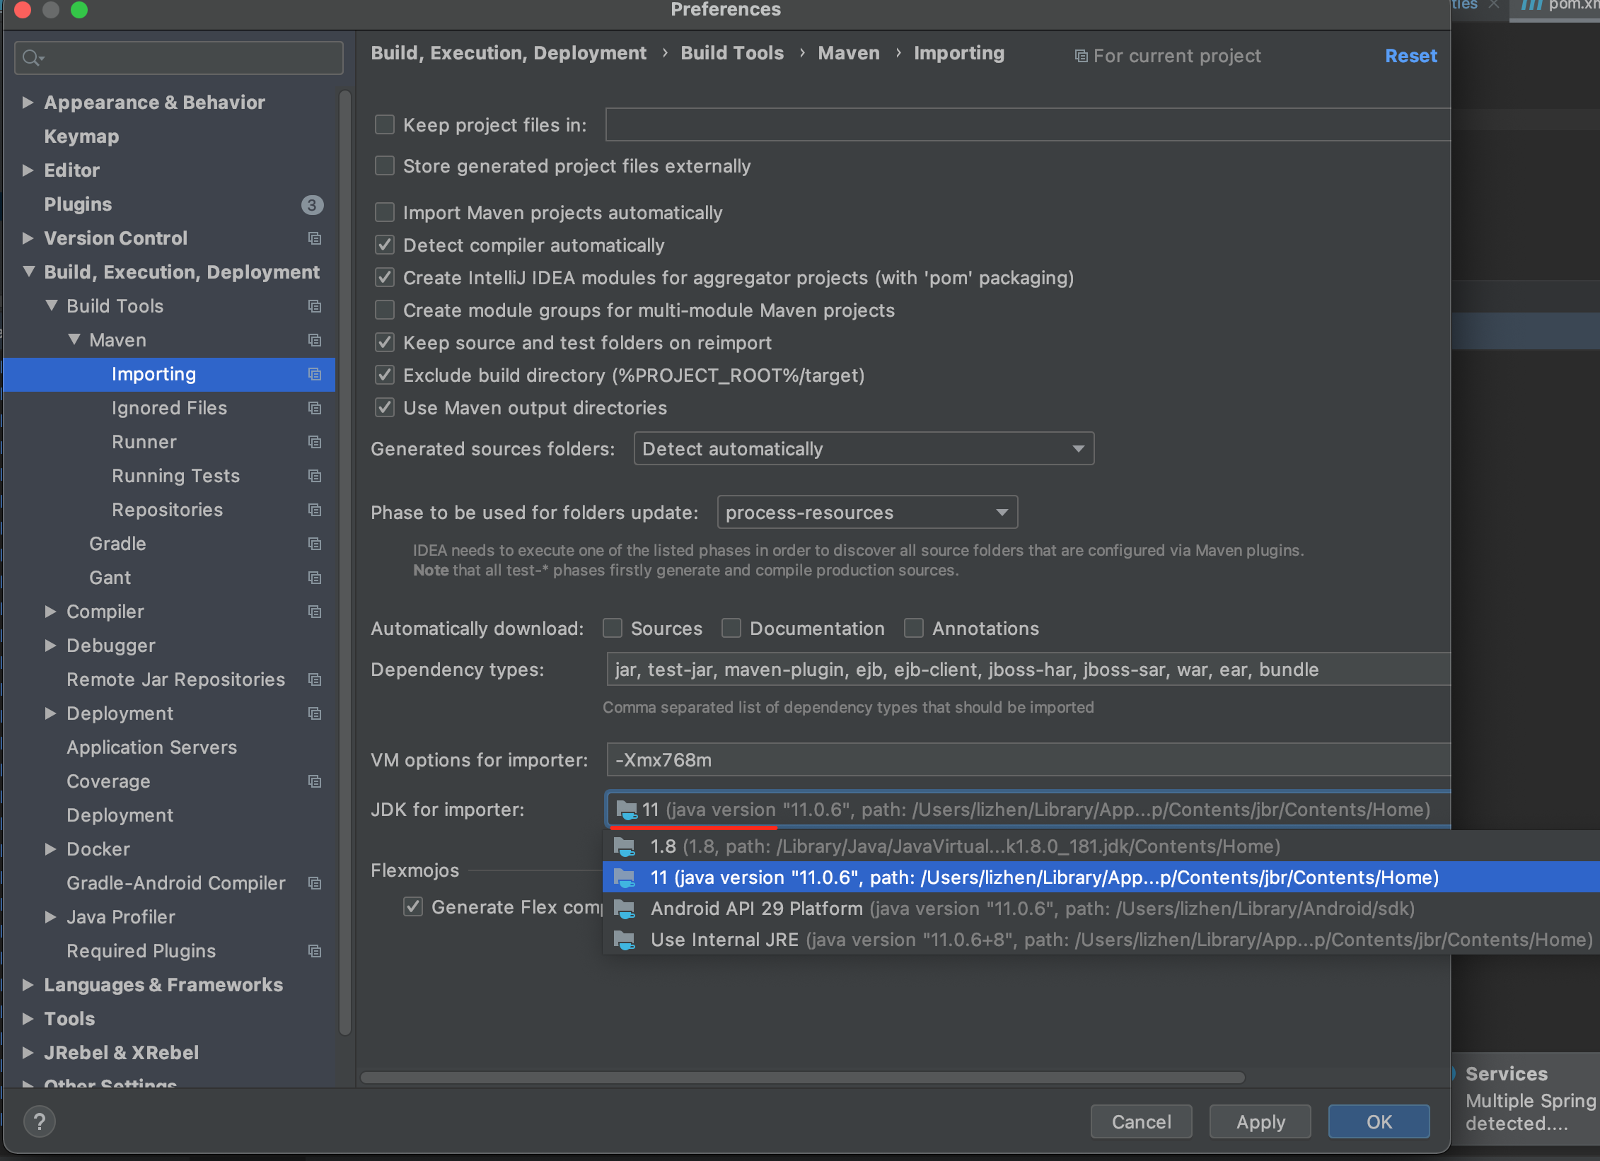Image resolution: width=1600 pixels, height=1161 pixels.
Task: Click project-level icon beside Runner
Action: pos(315,442)
